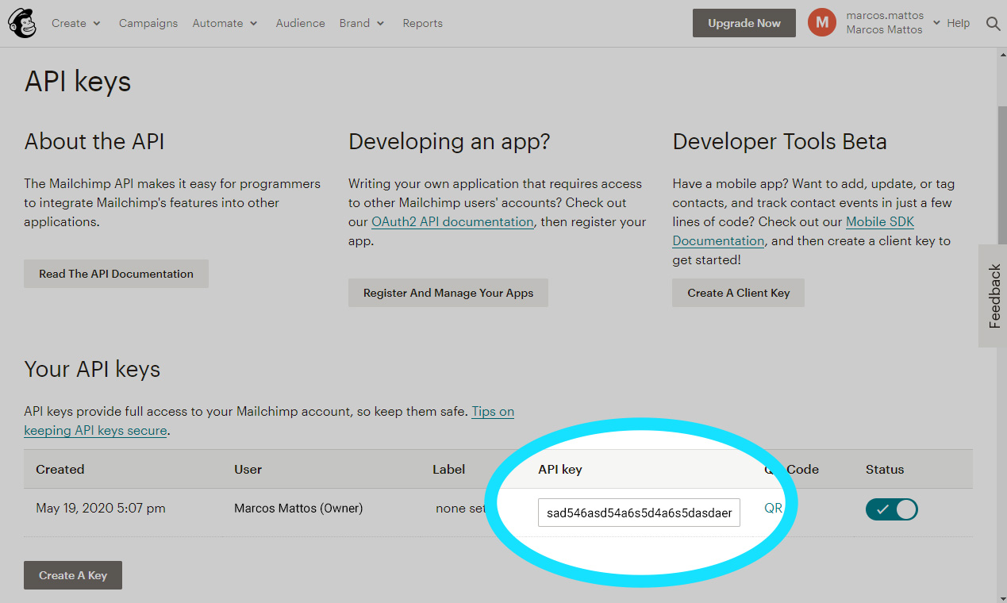Go to Campaigns

tap(148, 23)
